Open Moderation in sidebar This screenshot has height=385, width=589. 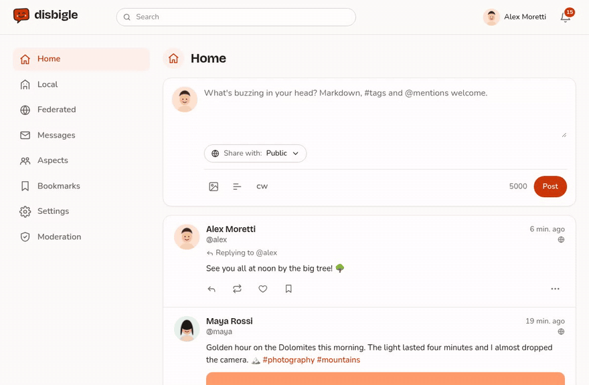coord(81,237)
